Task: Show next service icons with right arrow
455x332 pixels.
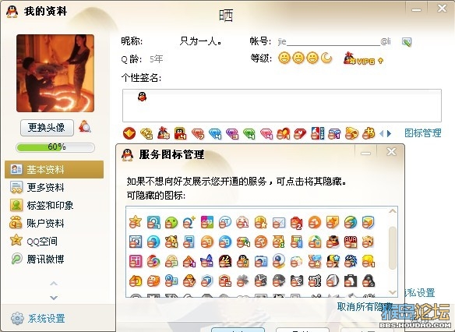Action: click(x=389, y=133)
